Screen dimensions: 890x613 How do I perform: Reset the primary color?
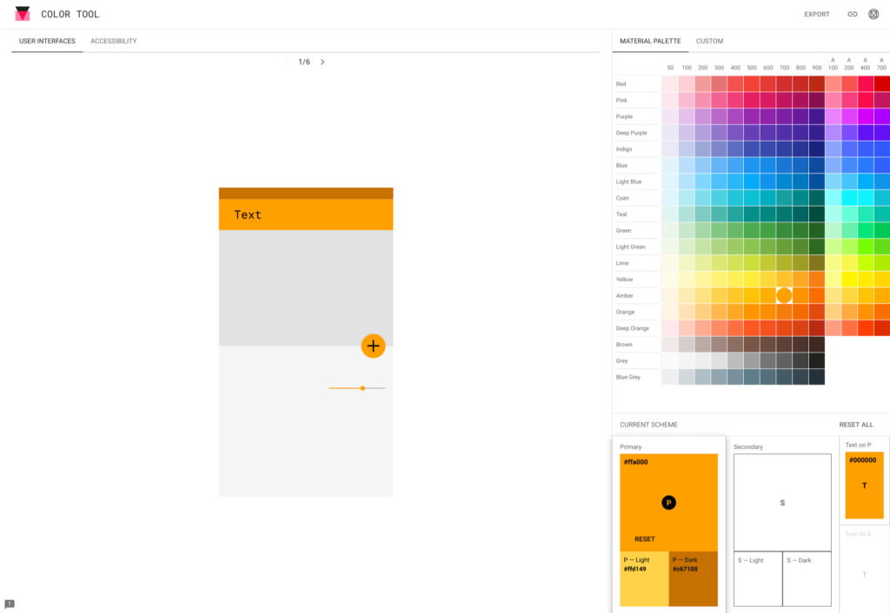pyautogui.click(x=644, y=539)
